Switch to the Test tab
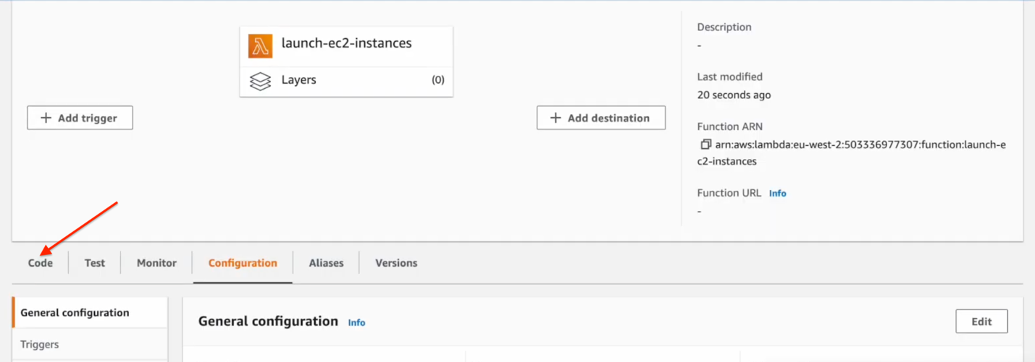 pos(95,263)
